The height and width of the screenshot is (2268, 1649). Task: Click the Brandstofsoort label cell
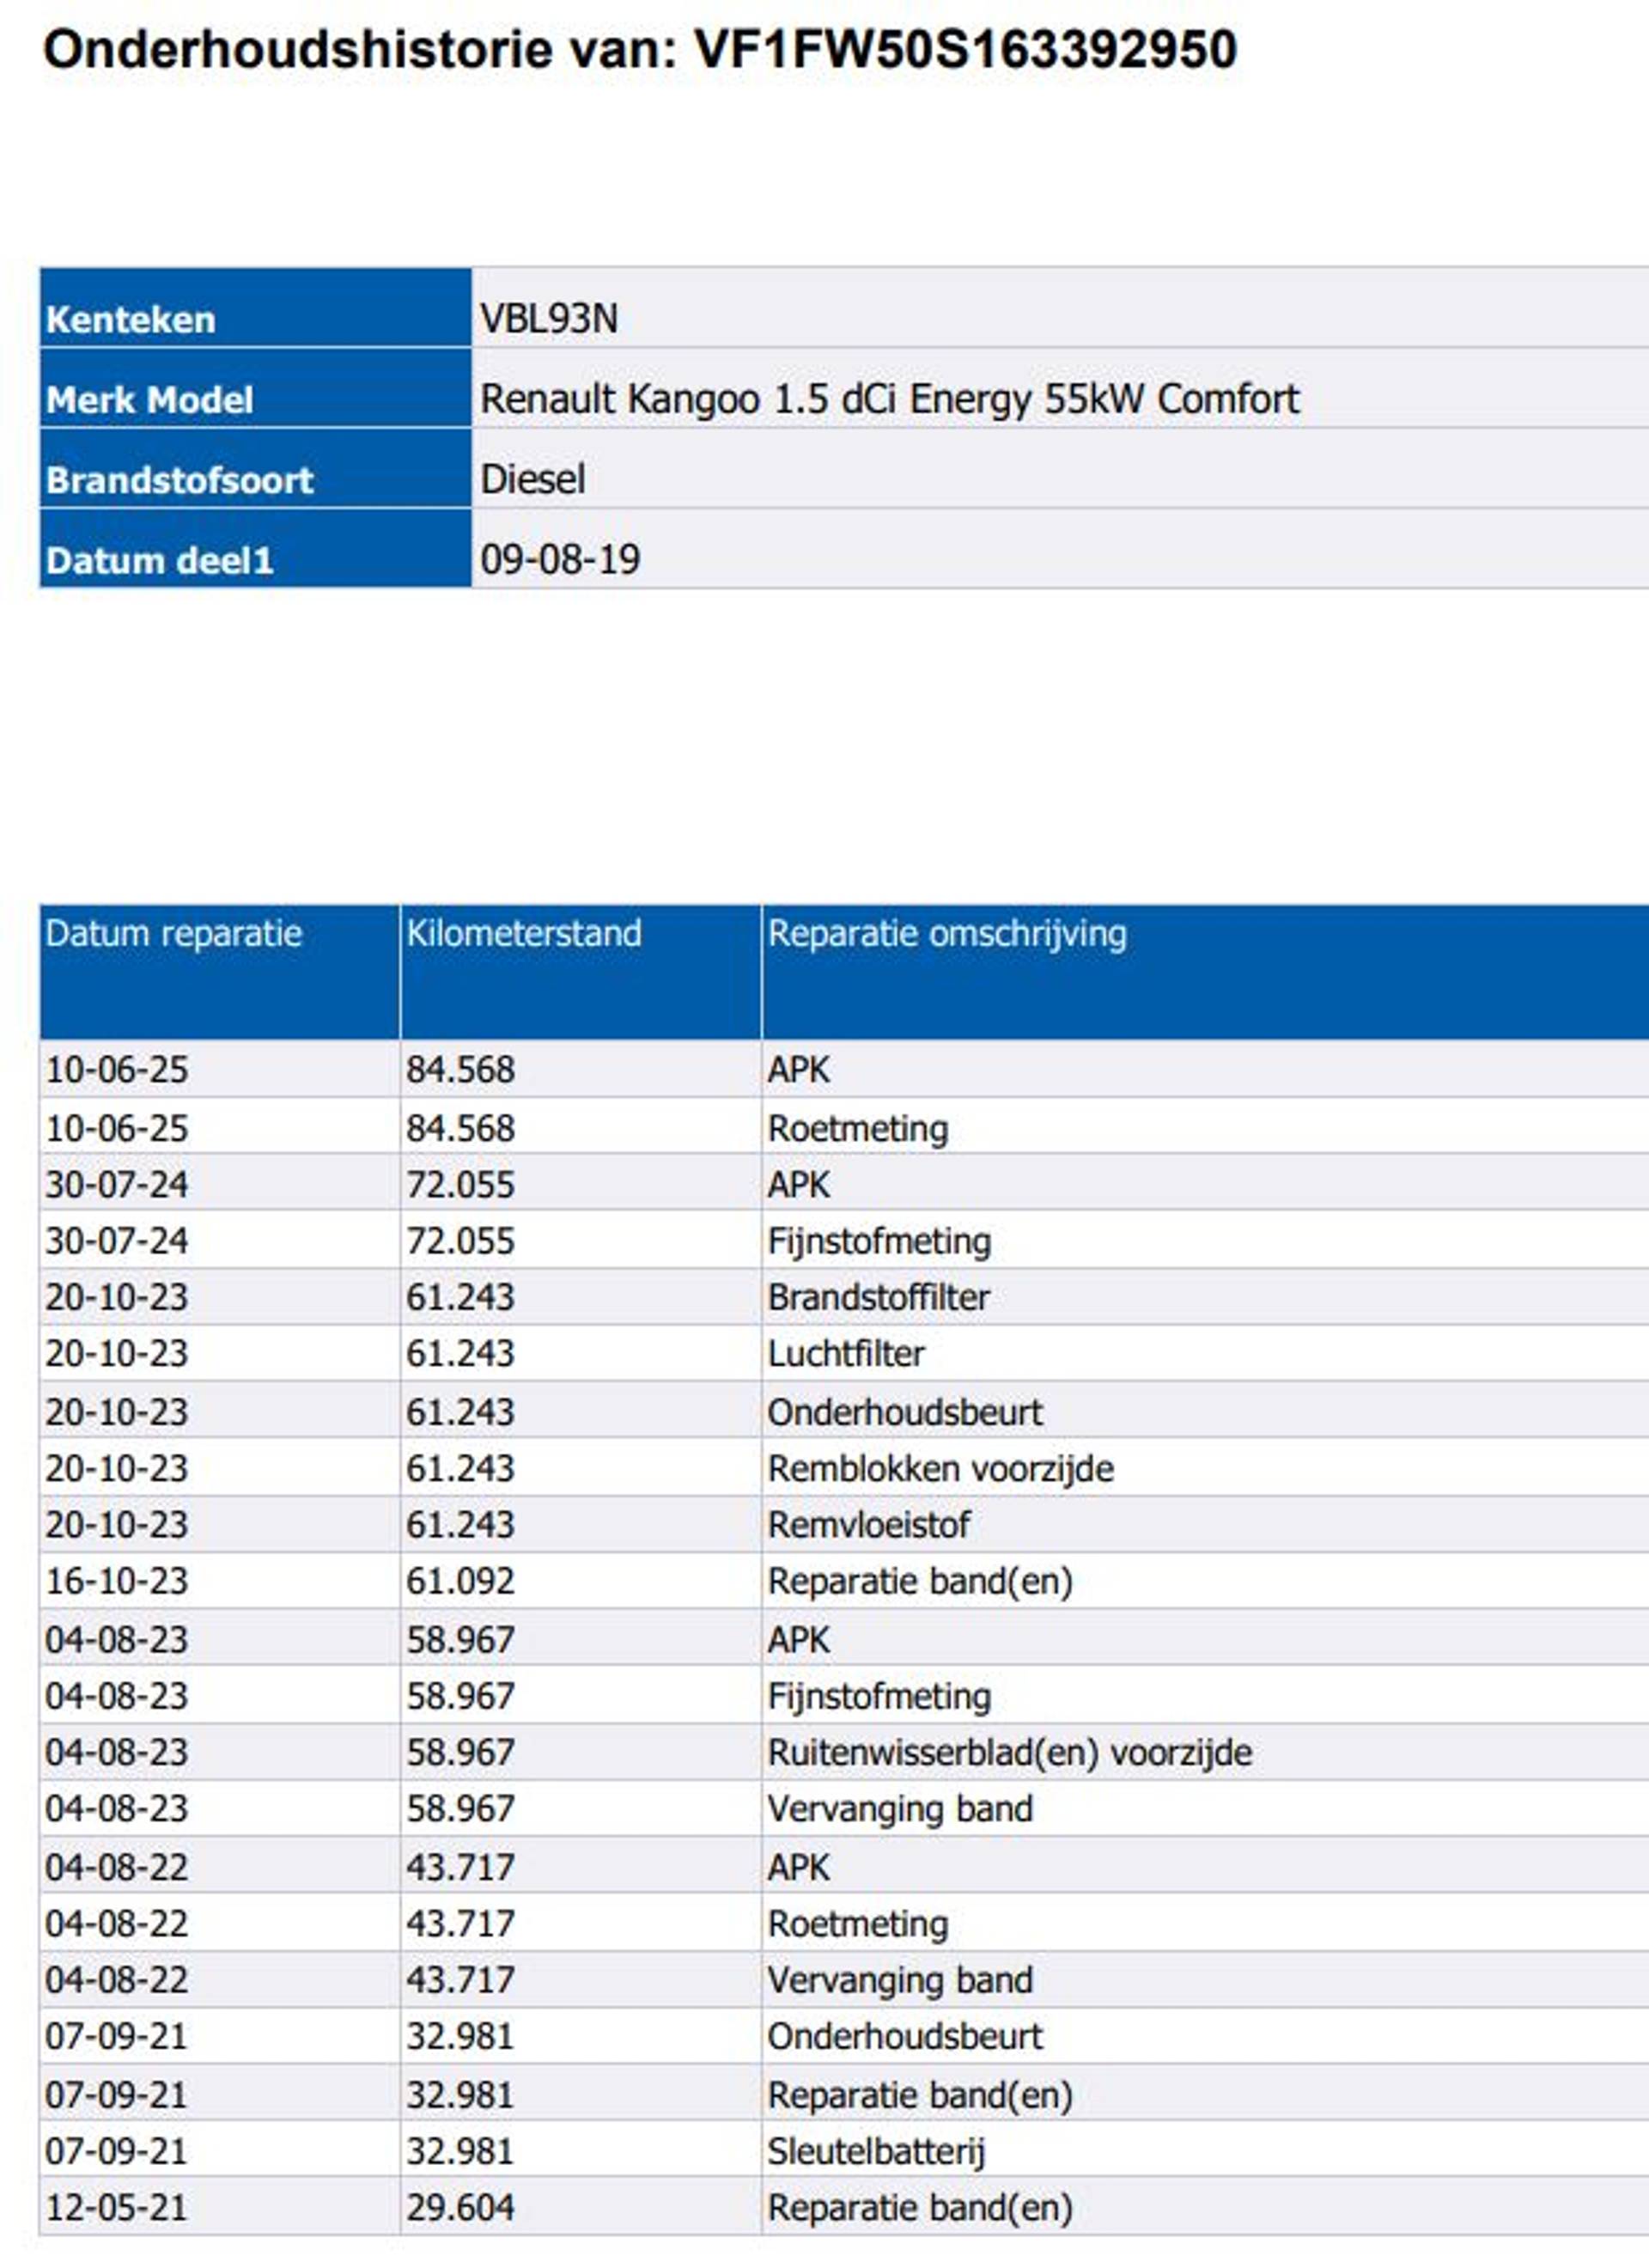180,480
